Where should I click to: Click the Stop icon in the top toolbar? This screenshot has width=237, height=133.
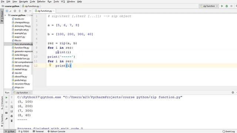click(x=231, y=6)
